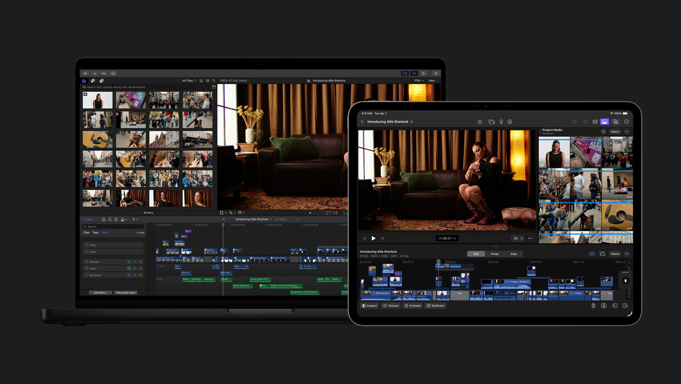This screenshot has width=681, height=384.
Task: Tap the voiceover microphone icon on iPad toolbar
Action: (501, 121)
